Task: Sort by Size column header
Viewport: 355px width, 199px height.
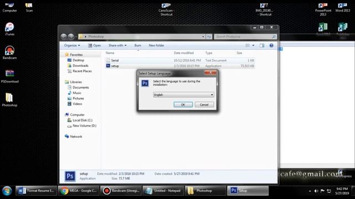Action: pos(239,53)
